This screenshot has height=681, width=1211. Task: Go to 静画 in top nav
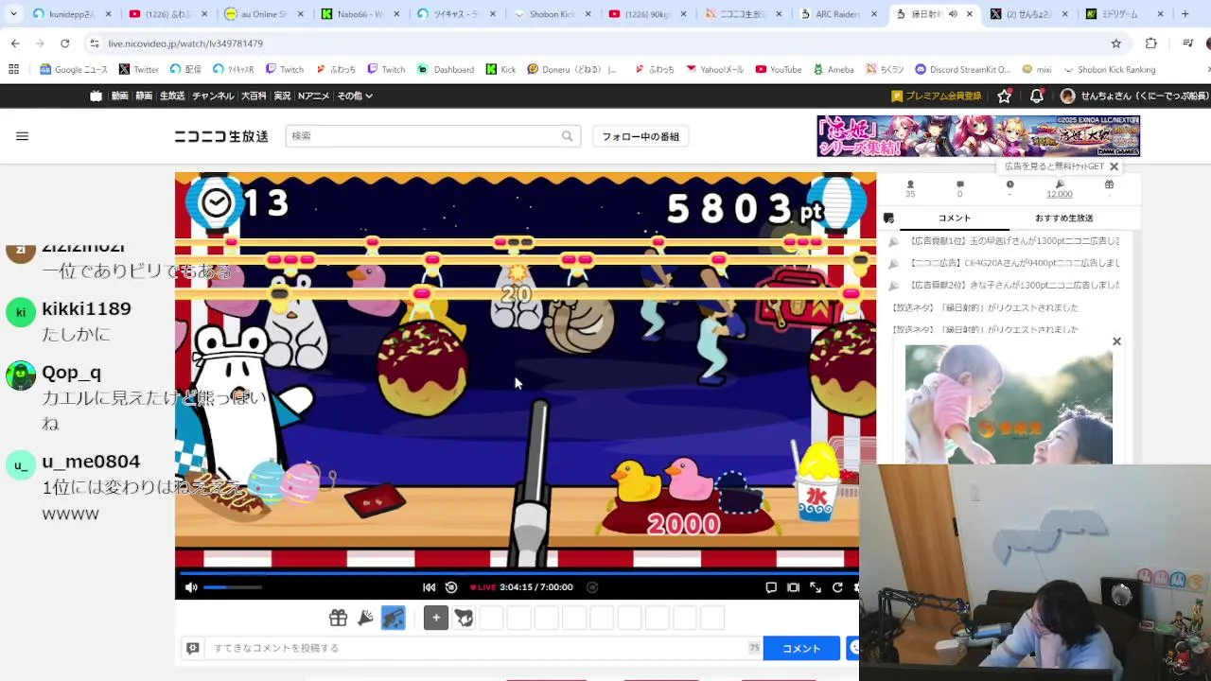(144, 96)
